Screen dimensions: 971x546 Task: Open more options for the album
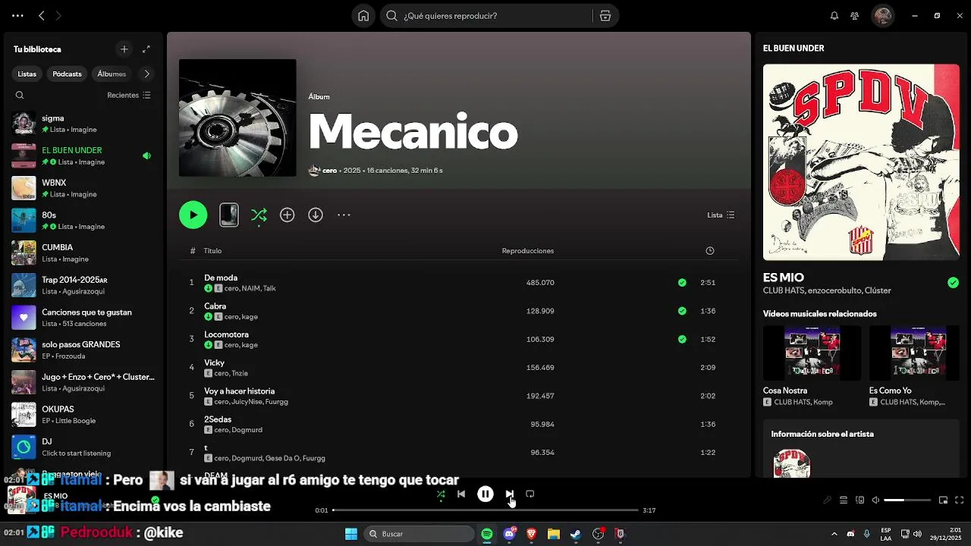pyautogui.click(x=344, y=215)
